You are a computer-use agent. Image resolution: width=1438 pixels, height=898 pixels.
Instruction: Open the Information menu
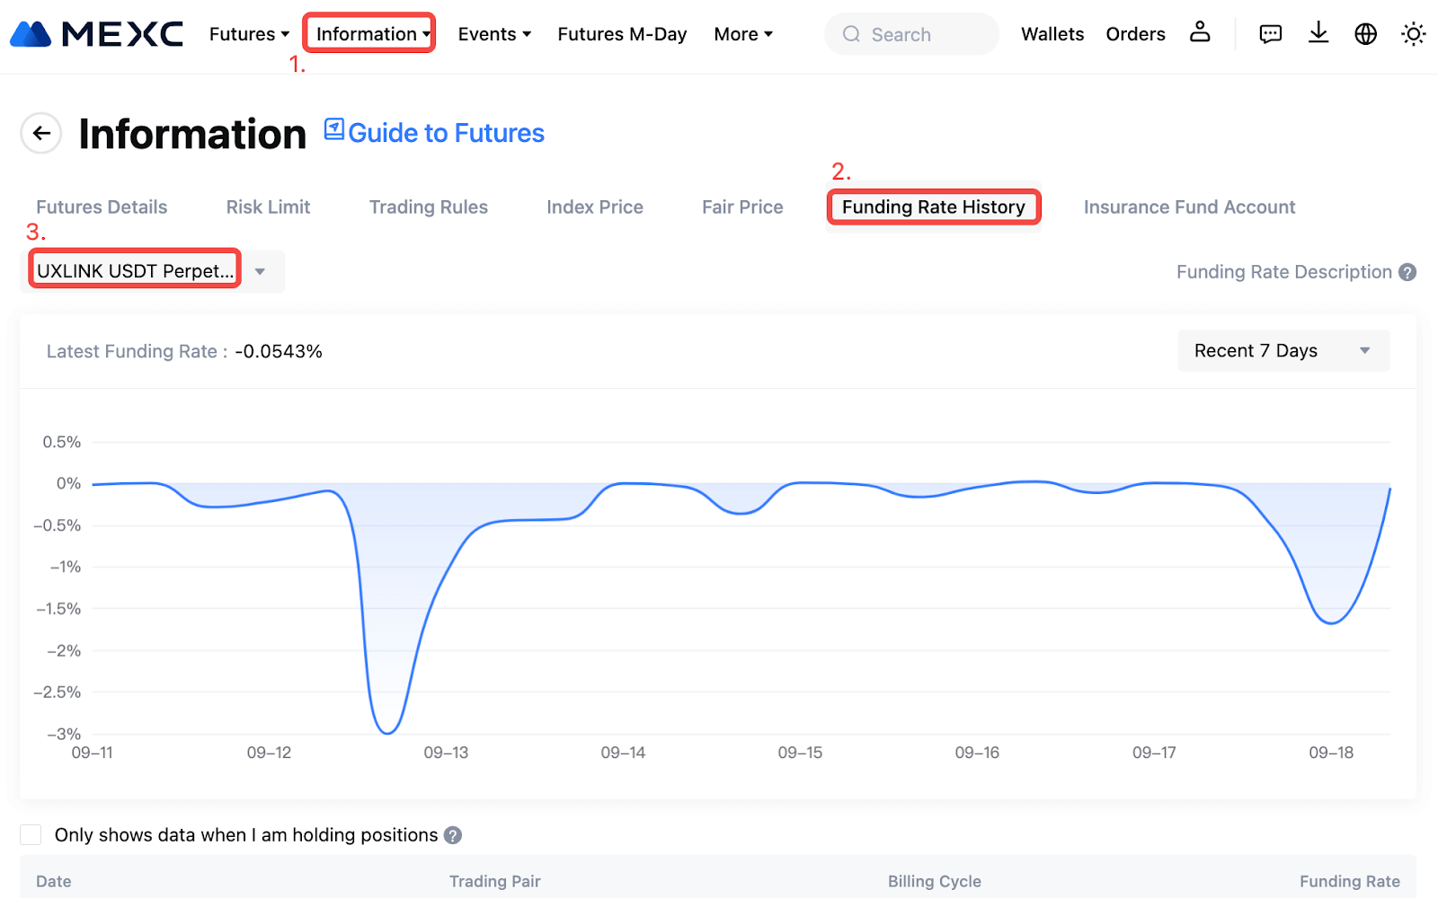click(x=369, y=34)
